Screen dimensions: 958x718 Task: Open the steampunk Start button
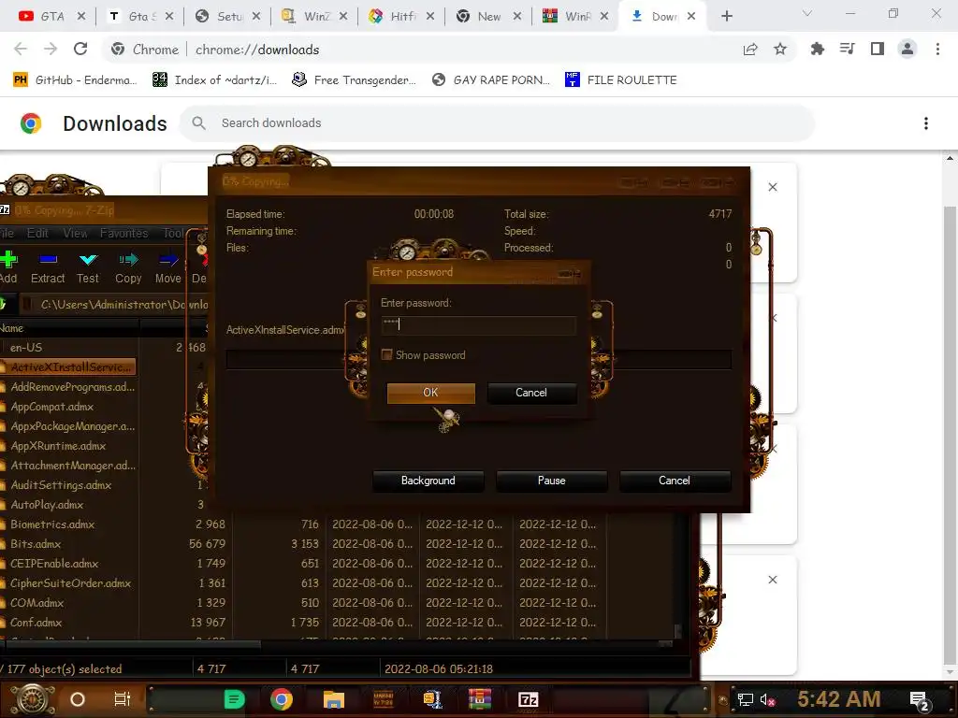click(x=33, y=699)
